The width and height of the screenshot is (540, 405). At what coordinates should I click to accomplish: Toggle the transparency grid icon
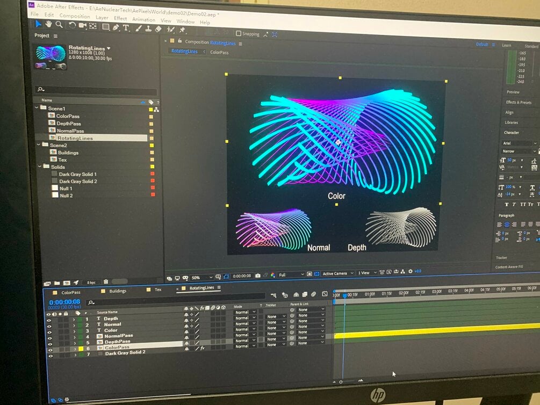(317, 274)
